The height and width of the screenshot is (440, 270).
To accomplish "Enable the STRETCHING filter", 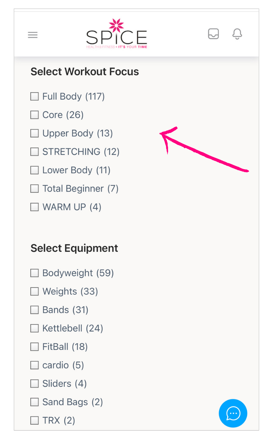I will pyautogui.click(x=34, y=152).
